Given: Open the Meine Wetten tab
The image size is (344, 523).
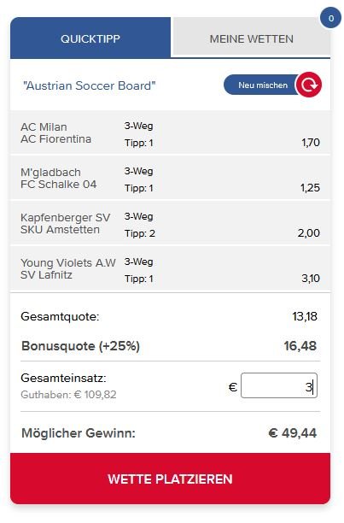Looking at the screenshot, I should click(252, 38).
